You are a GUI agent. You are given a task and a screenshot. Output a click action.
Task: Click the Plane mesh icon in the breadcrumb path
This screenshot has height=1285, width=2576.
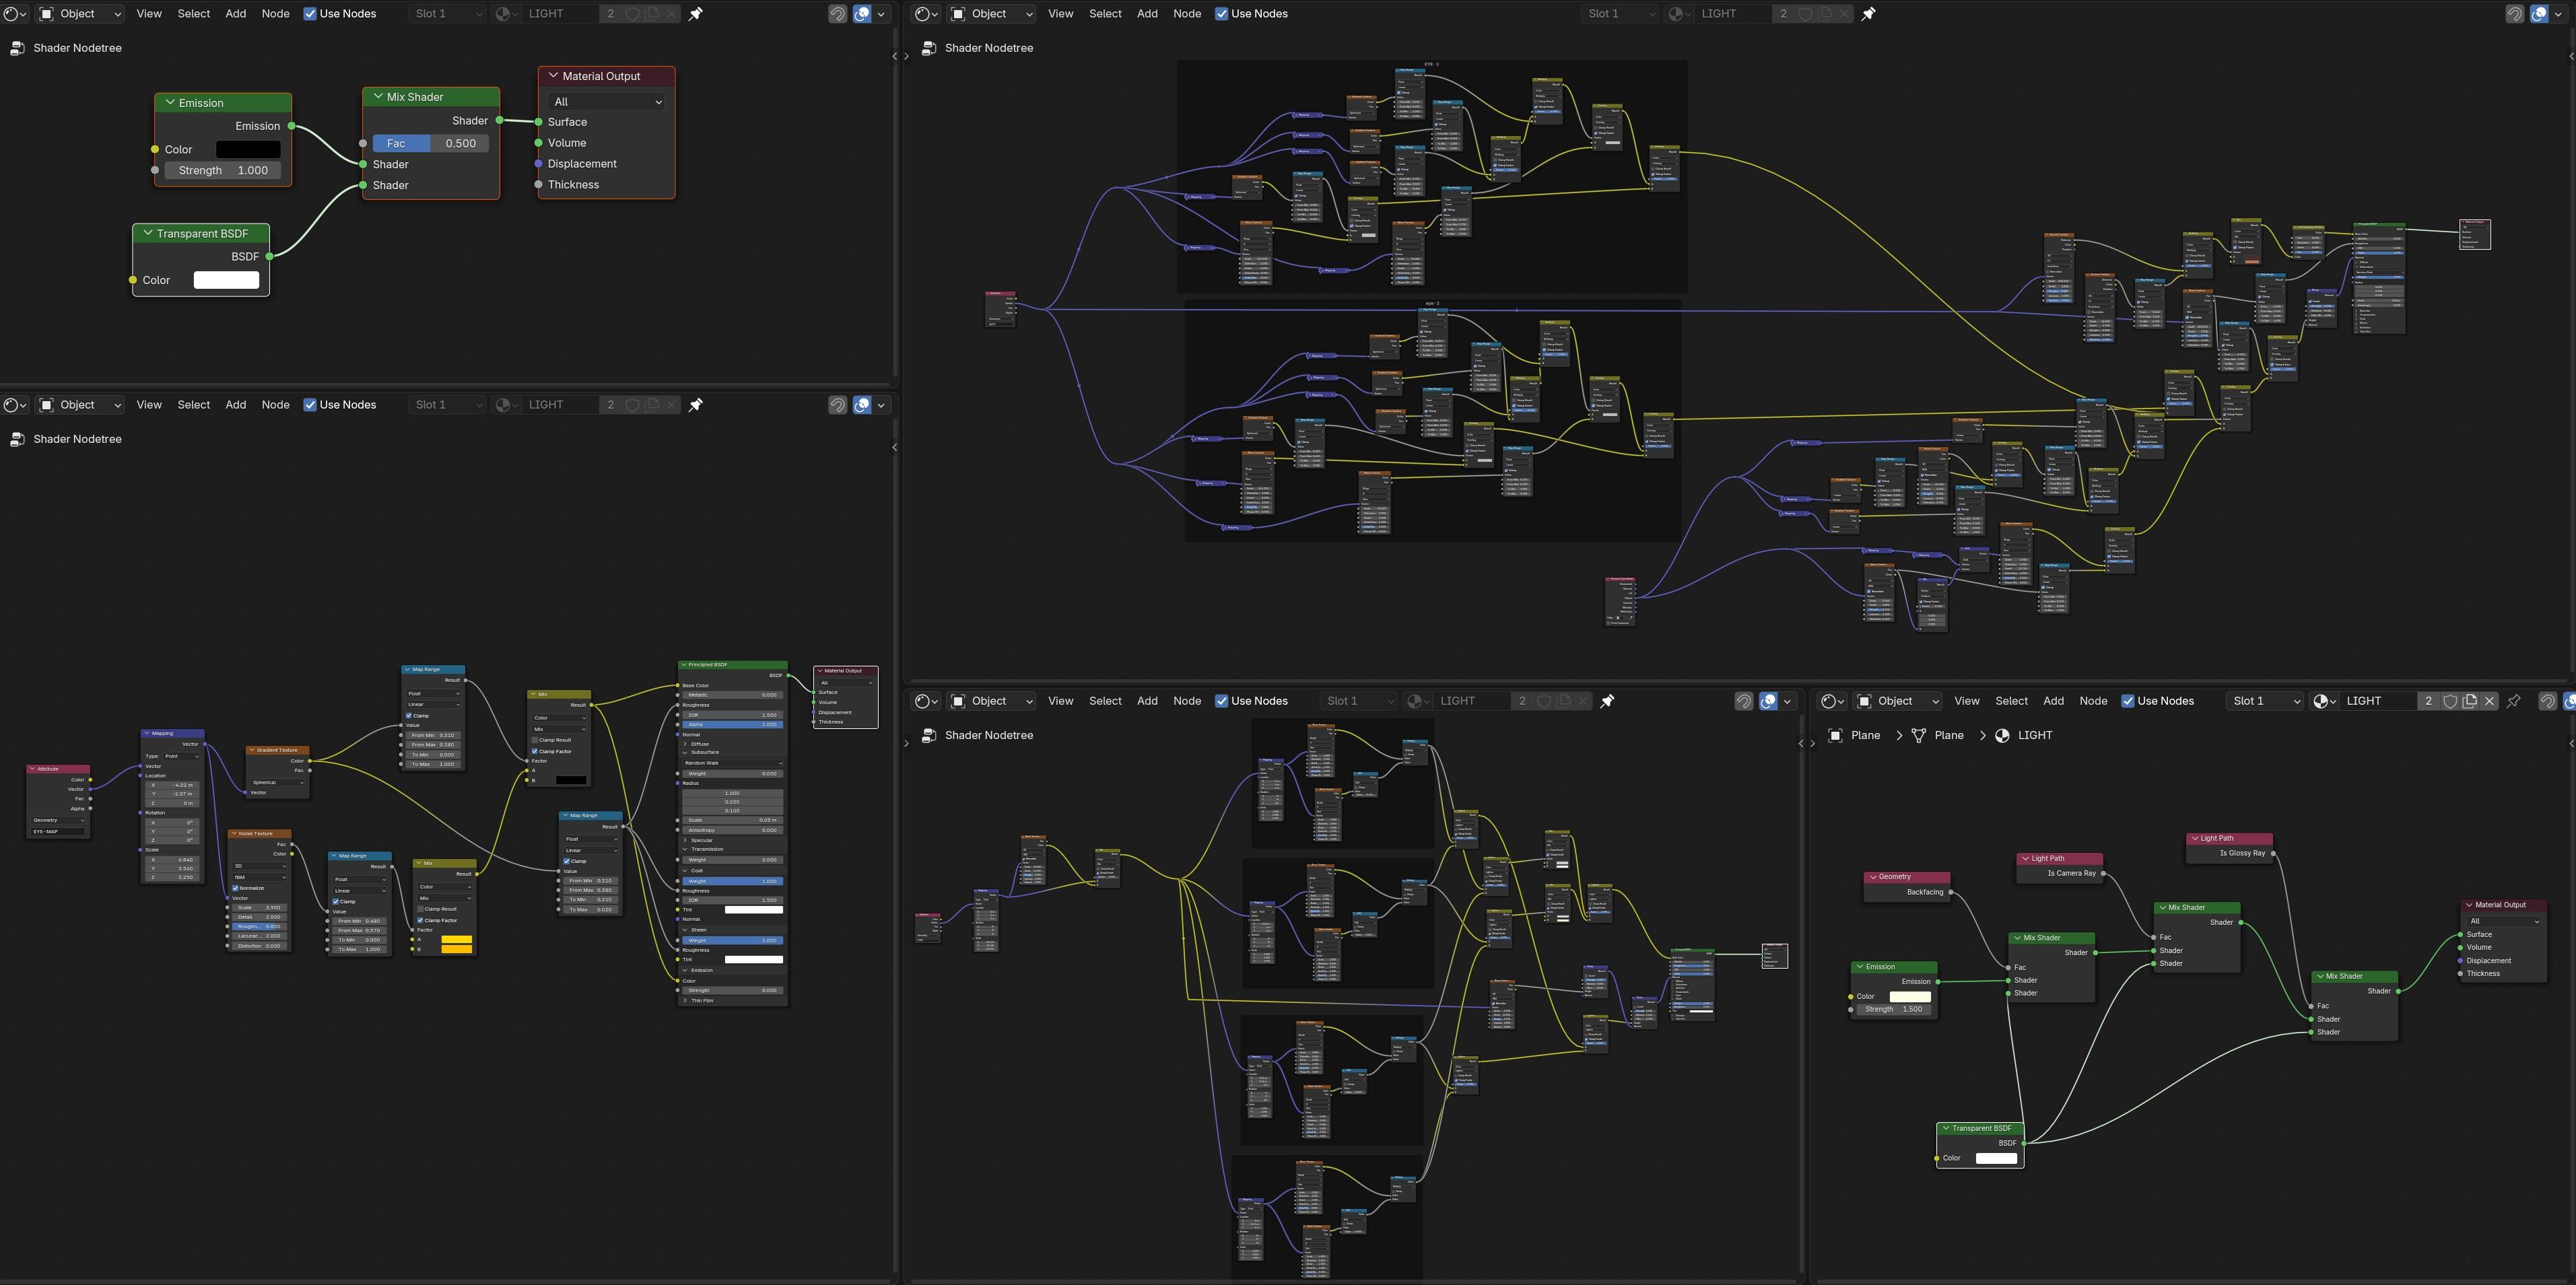pos(1918,735)
